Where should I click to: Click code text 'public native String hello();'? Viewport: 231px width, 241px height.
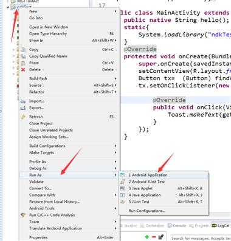[x=176, y=20]
